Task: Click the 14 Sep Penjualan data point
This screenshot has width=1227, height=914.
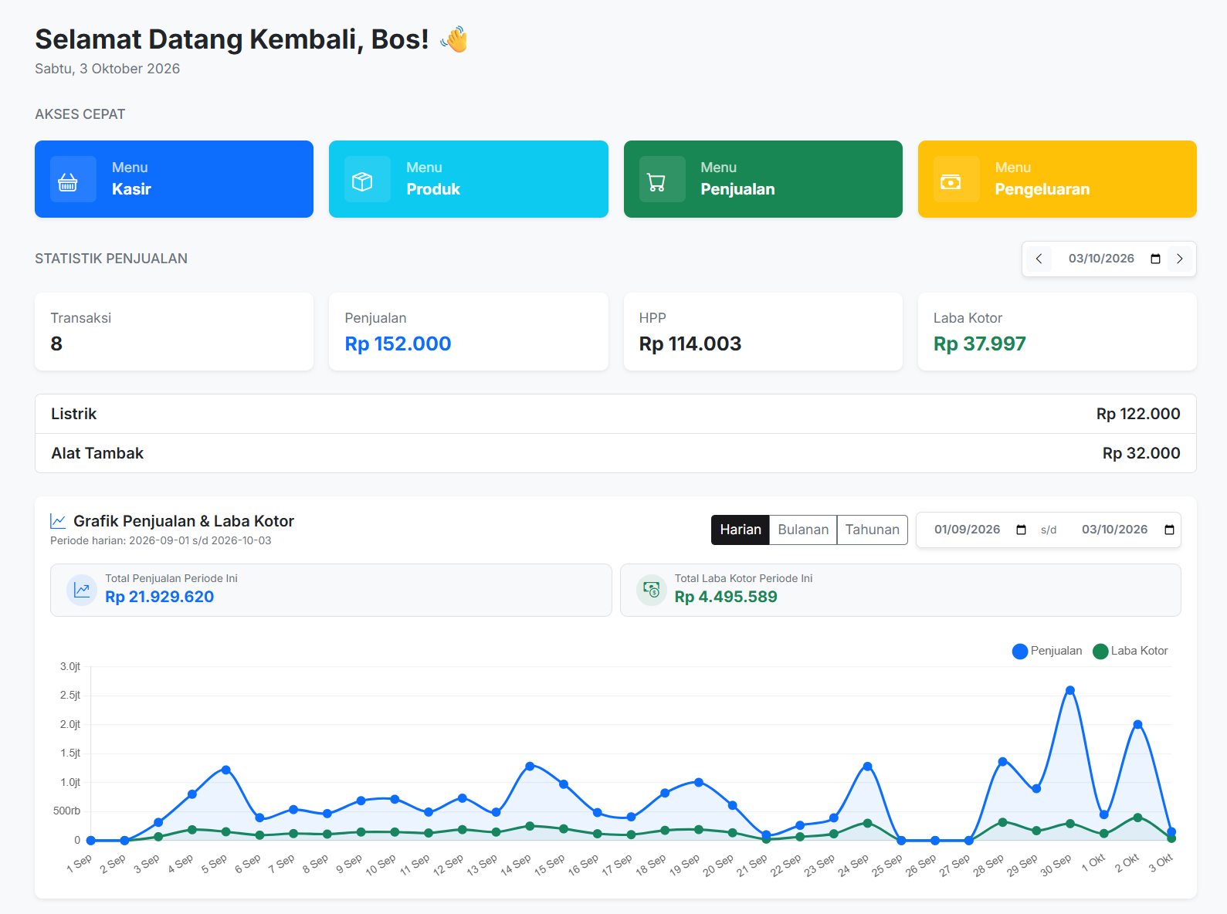Action: (x=530, y=766)
